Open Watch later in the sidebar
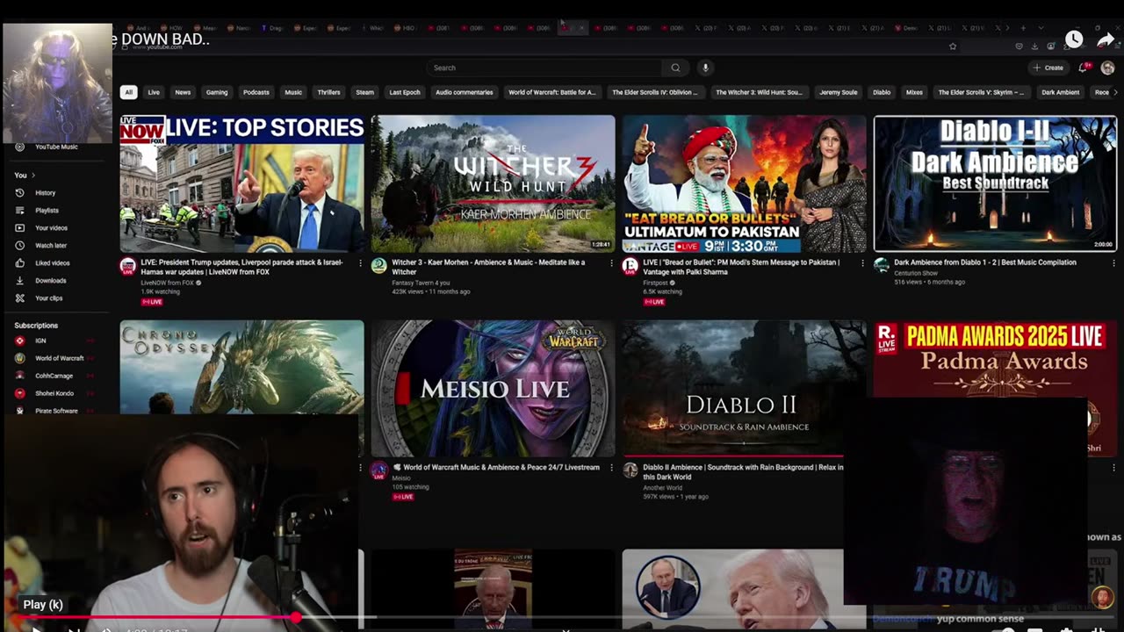1124x632 pixels. tap(51, 246)
